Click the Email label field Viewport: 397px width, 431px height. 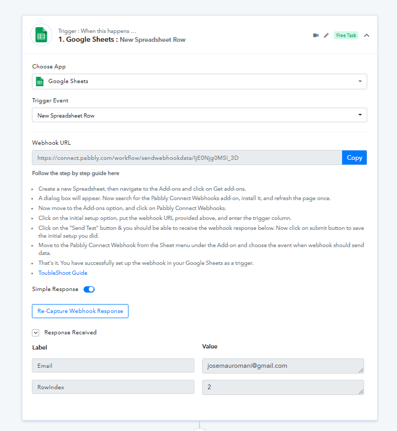click(113, 366)
